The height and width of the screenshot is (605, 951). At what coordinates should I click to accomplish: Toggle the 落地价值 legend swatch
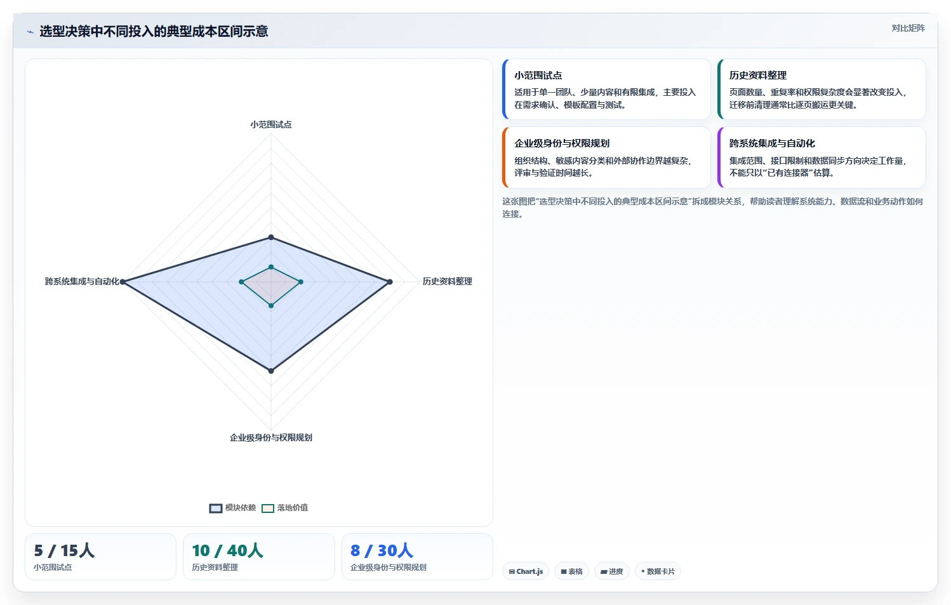click(268, 508)
